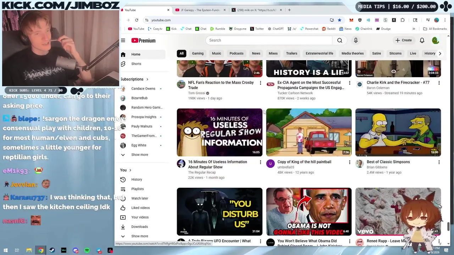Open the Rumble bookmark
Screen dimensions: 454x255
point(217,29)
